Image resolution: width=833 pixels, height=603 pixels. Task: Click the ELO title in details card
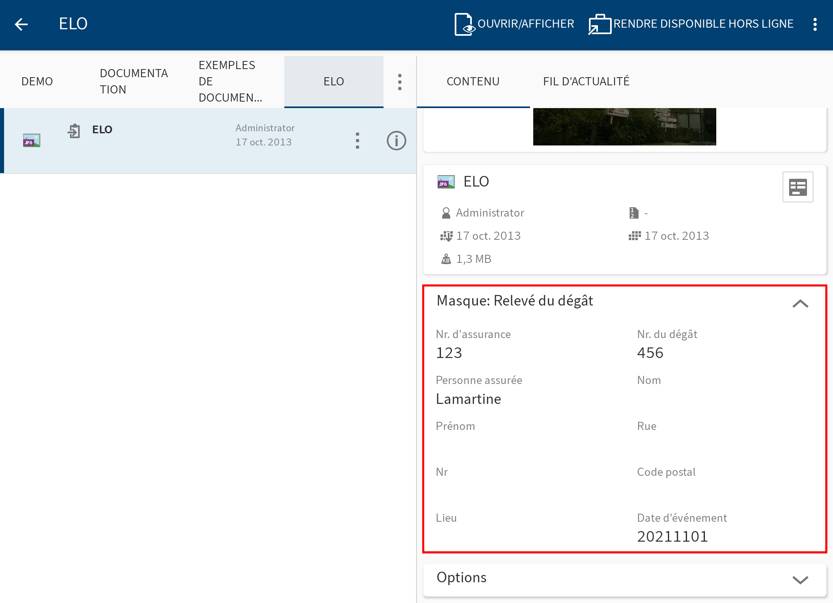coord(476,181)
